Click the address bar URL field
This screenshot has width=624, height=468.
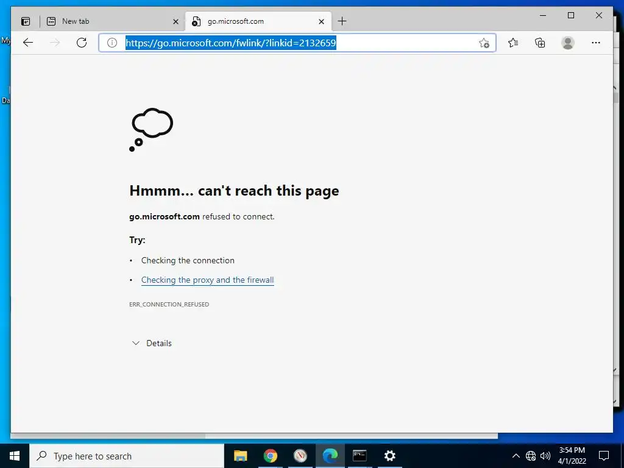point(297,43)
